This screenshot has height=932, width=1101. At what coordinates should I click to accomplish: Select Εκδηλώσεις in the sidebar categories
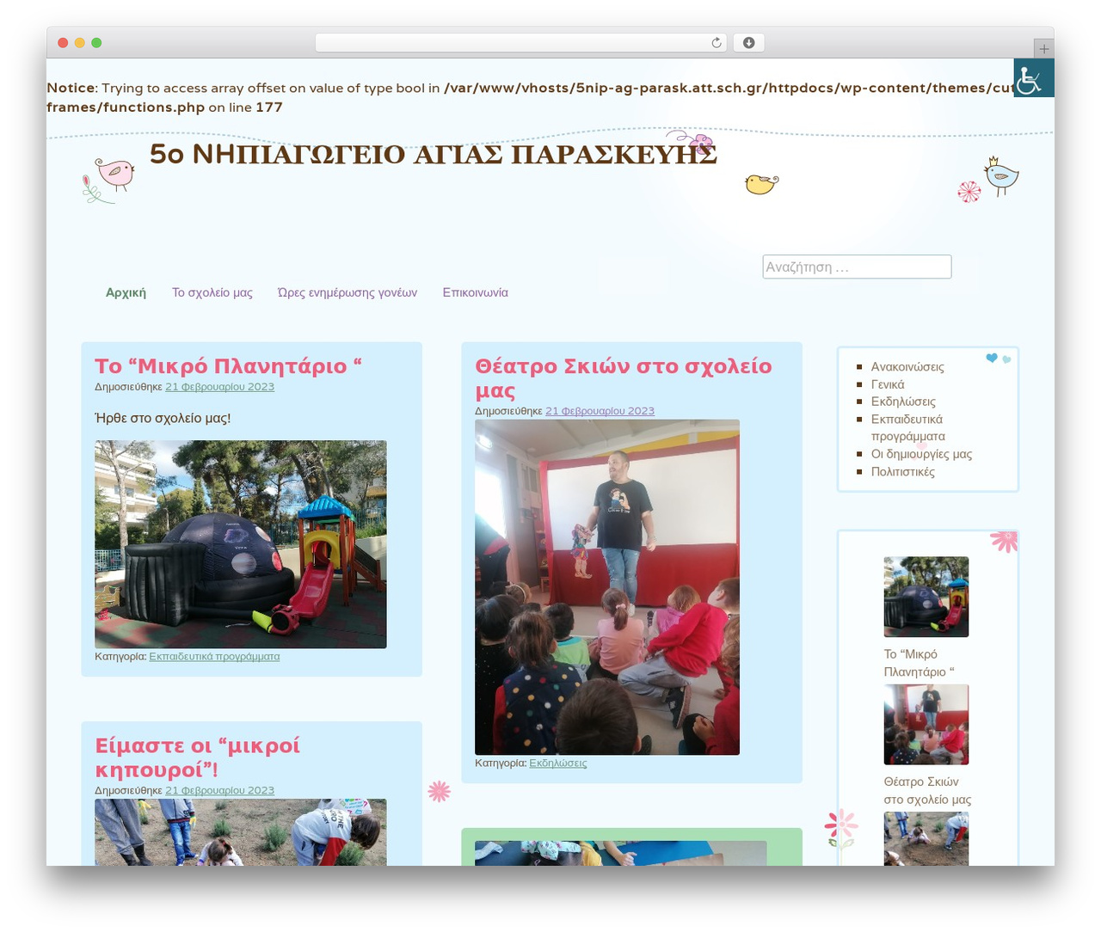pyautogui.click(x=903, y=402)
